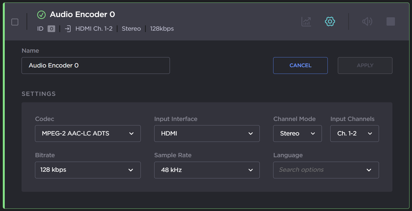
Task: Open the Codec dropdown
Action: [x=88, y=134]
